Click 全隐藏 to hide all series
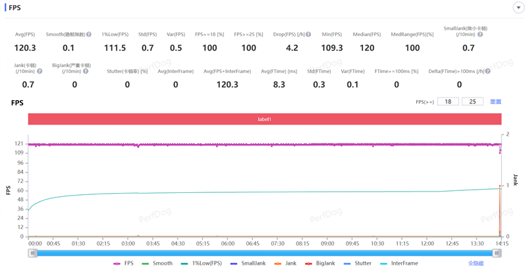 pyautogui.click(x=476, y=263)
